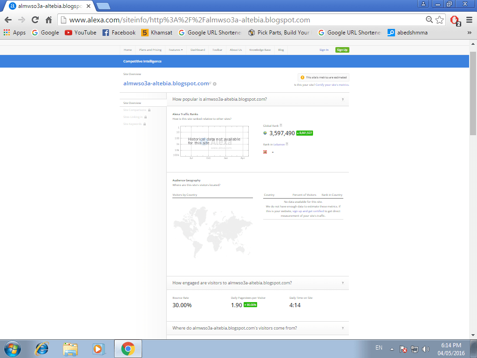The width and height of the screenshot is (477, 358).
Task: Click the address bar URL field
Action: click(233, 20)
